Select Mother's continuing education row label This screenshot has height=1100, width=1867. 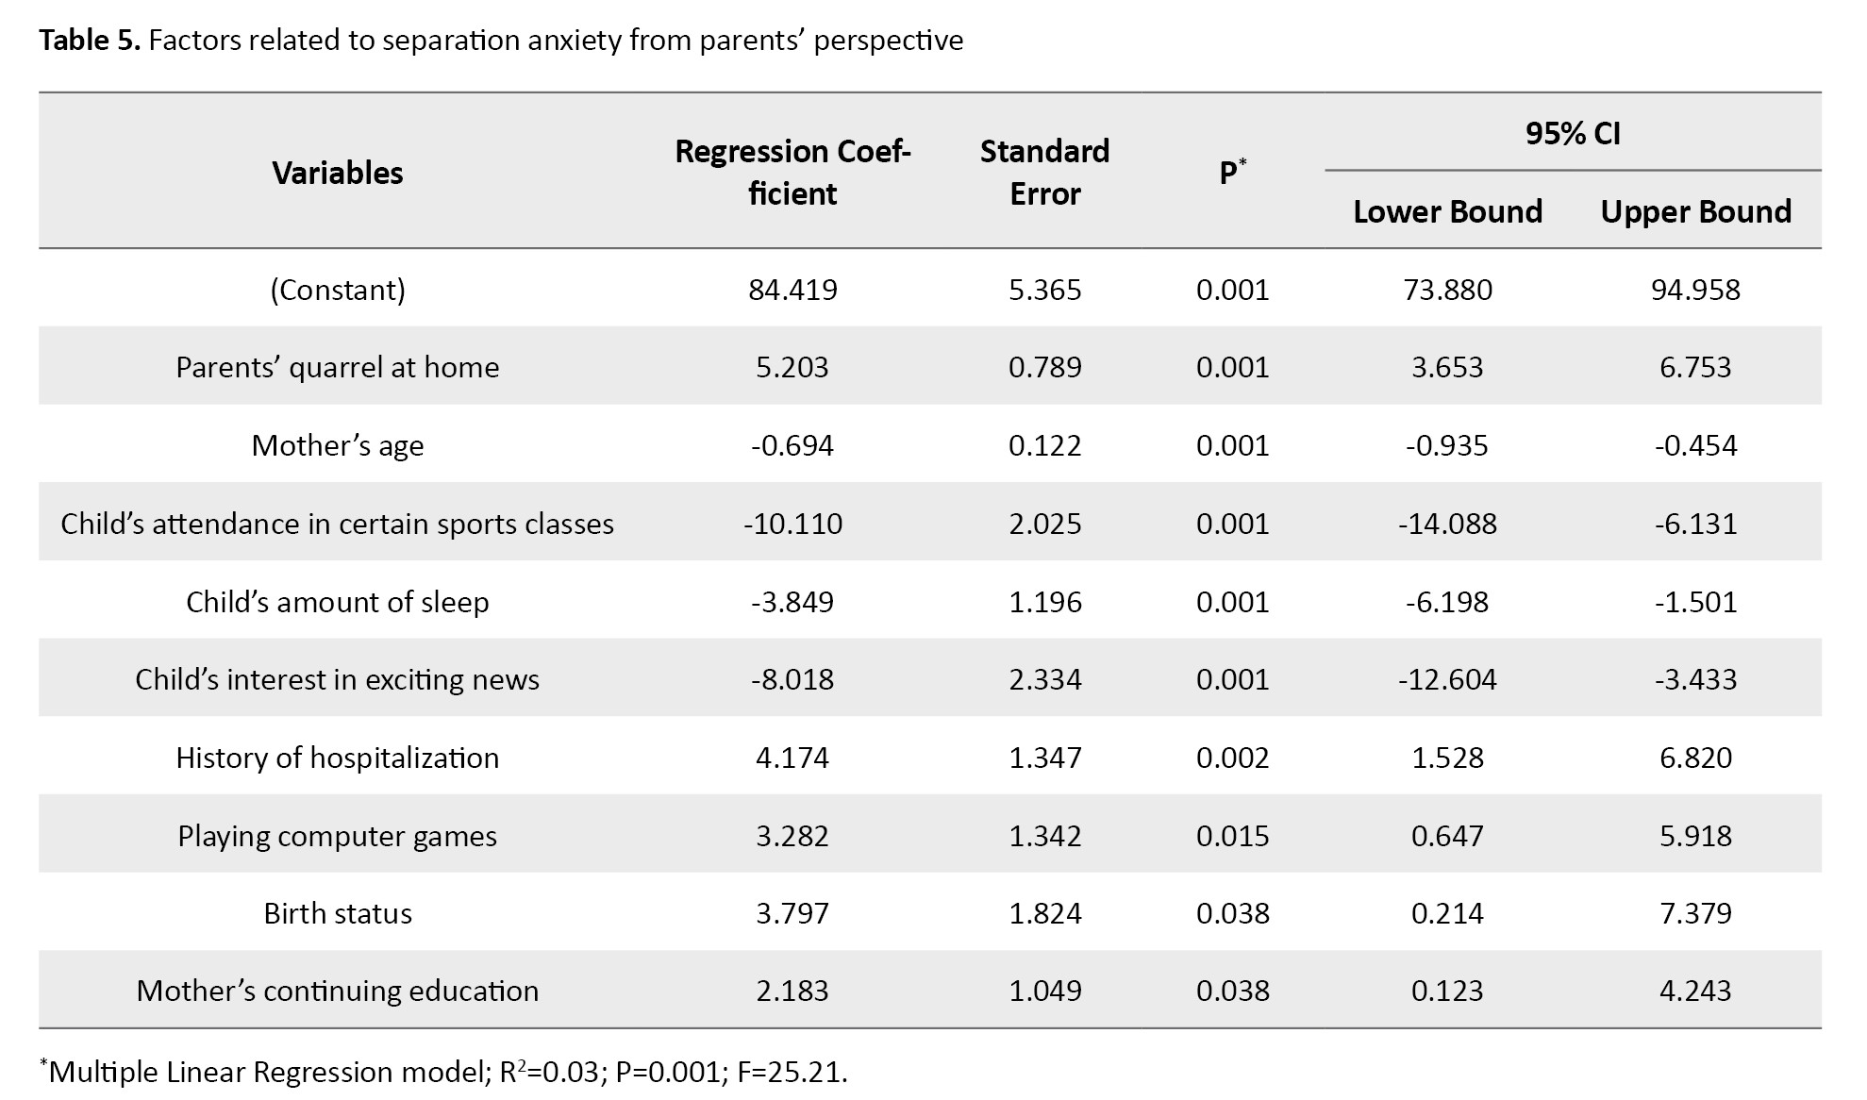coord(337,991)
